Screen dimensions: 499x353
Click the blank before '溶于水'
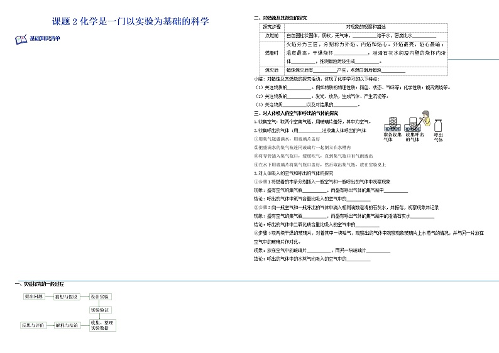(365, 36)
